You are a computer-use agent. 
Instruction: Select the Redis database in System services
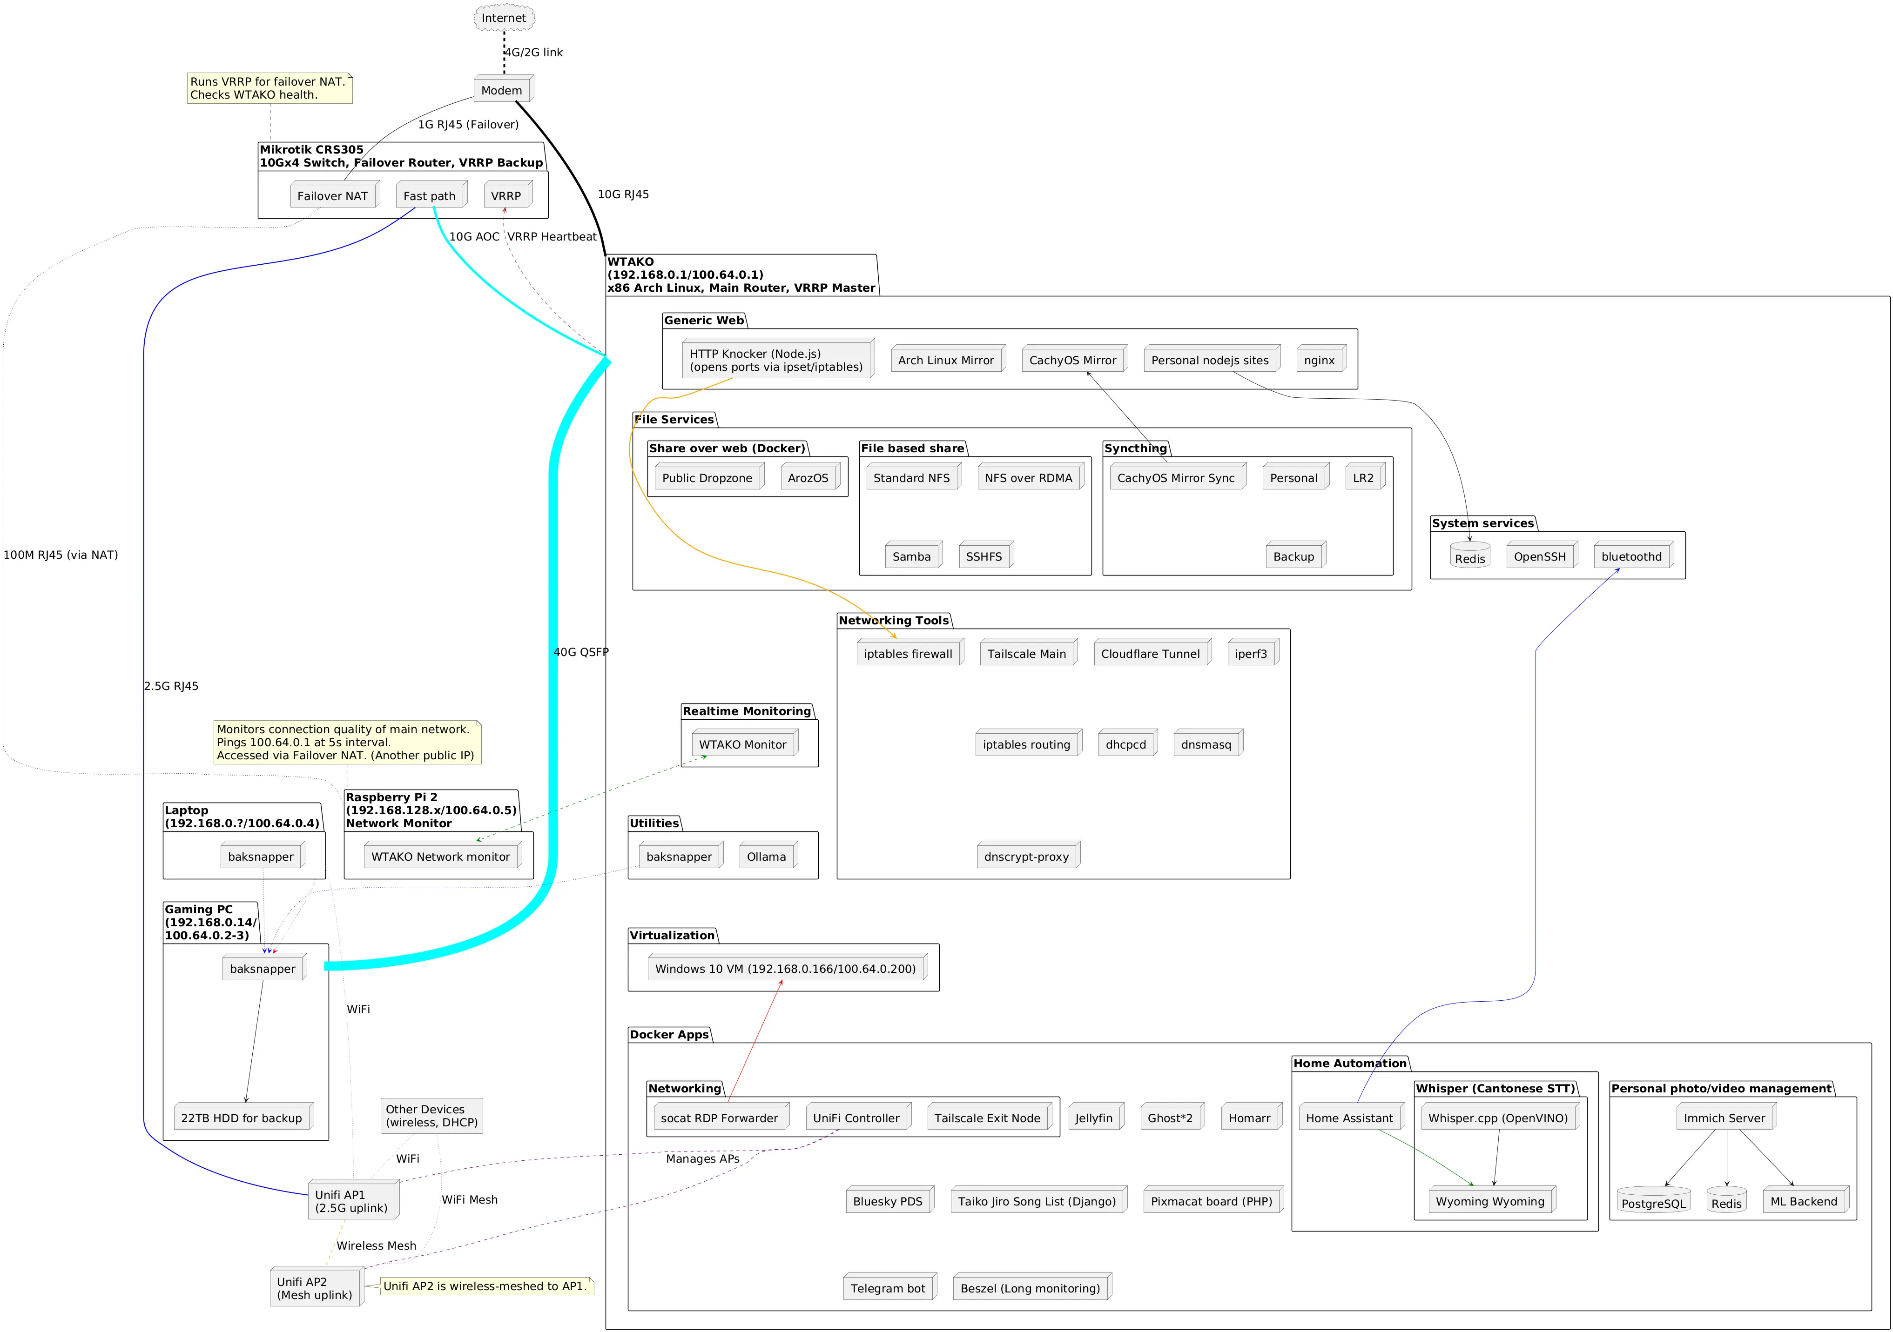tap(1470, 556)
